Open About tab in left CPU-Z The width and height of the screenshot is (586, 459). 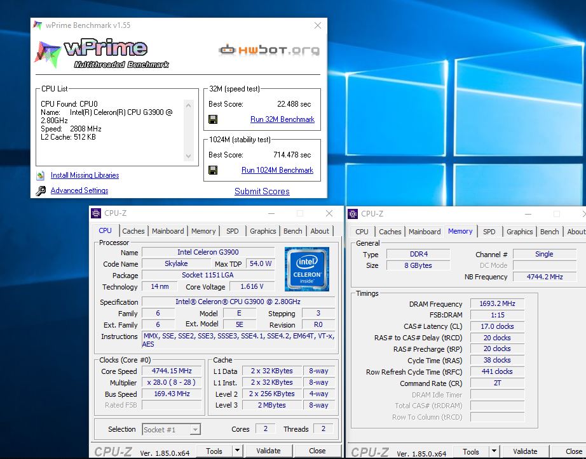tap(320, 231)
